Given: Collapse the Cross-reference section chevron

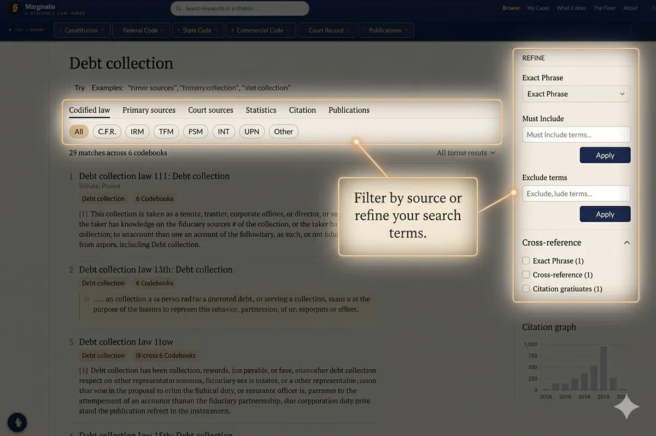Looking at the screenshot, I should (626, 242).
